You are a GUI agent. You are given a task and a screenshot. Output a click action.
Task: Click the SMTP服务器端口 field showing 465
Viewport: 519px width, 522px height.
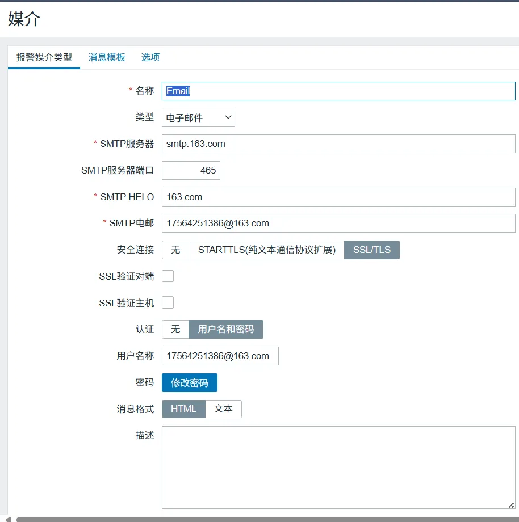click(191, 171)
